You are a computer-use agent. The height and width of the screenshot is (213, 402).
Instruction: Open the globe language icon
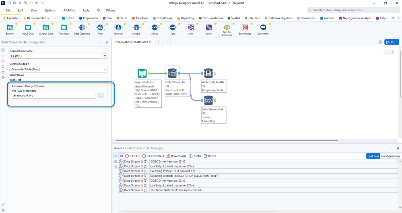(99, 10)
